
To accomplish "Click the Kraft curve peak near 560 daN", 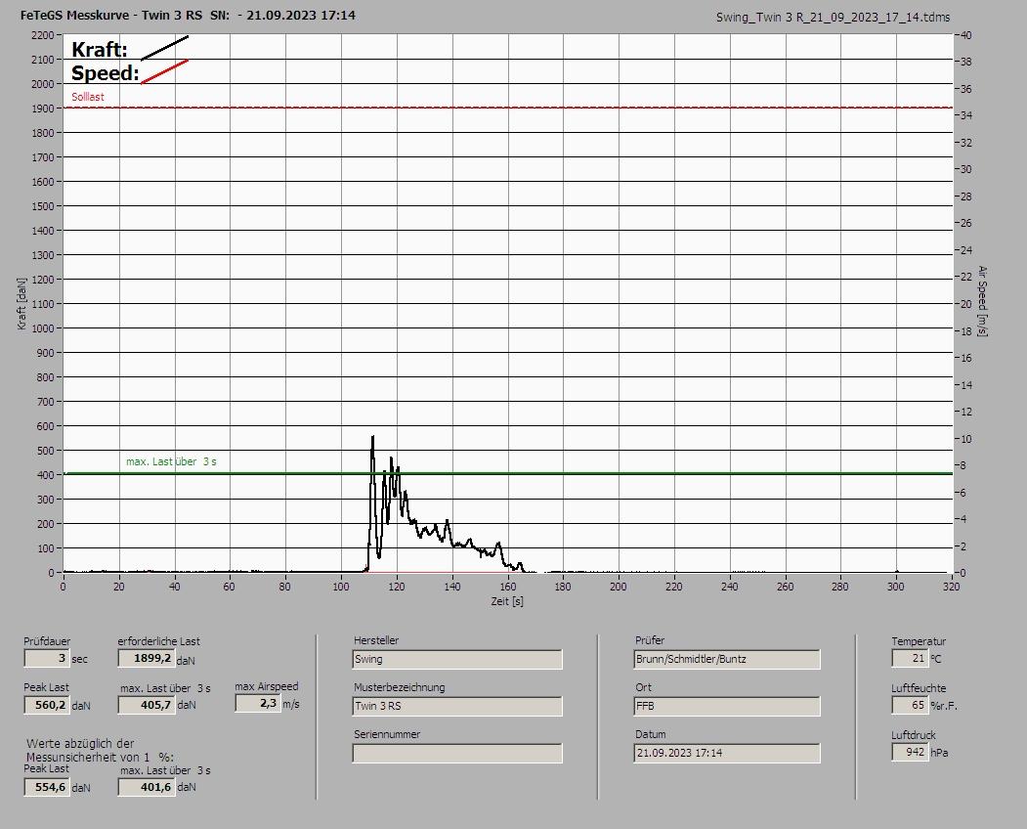I will point(372,437).
